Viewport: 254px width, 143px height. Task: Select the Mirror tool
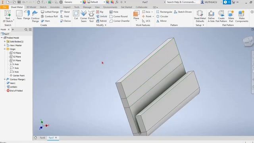click(x=162, y=21)
